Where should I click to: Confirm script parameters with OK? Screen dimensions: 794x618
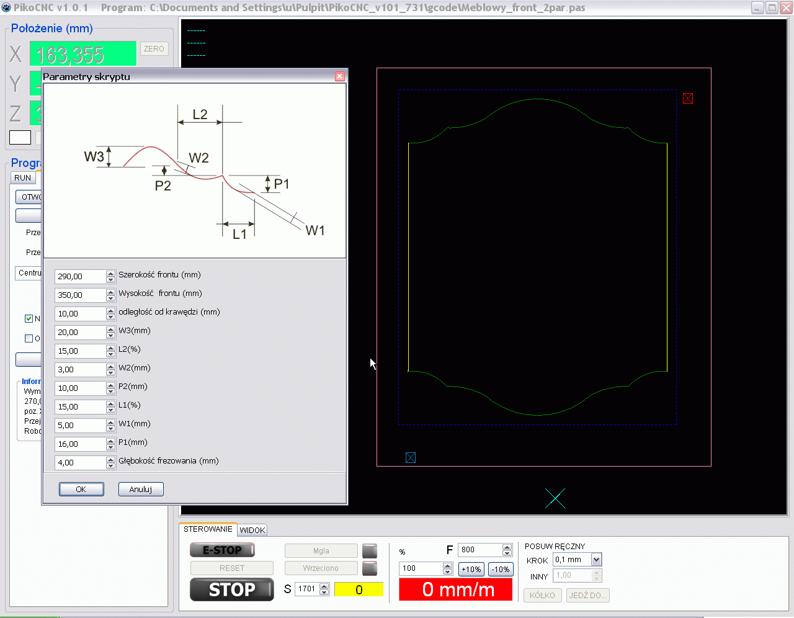[81, 490]
